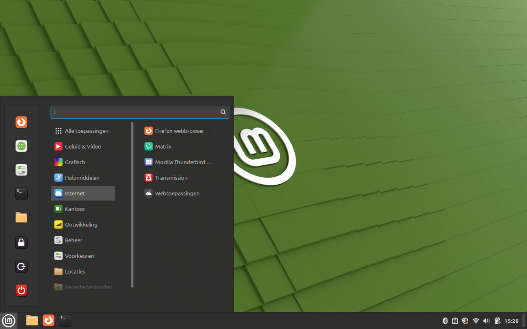Click the search field in the menu
Image resolution: width=527 pixels, height=329 pixels.
[x=136, y=112]
